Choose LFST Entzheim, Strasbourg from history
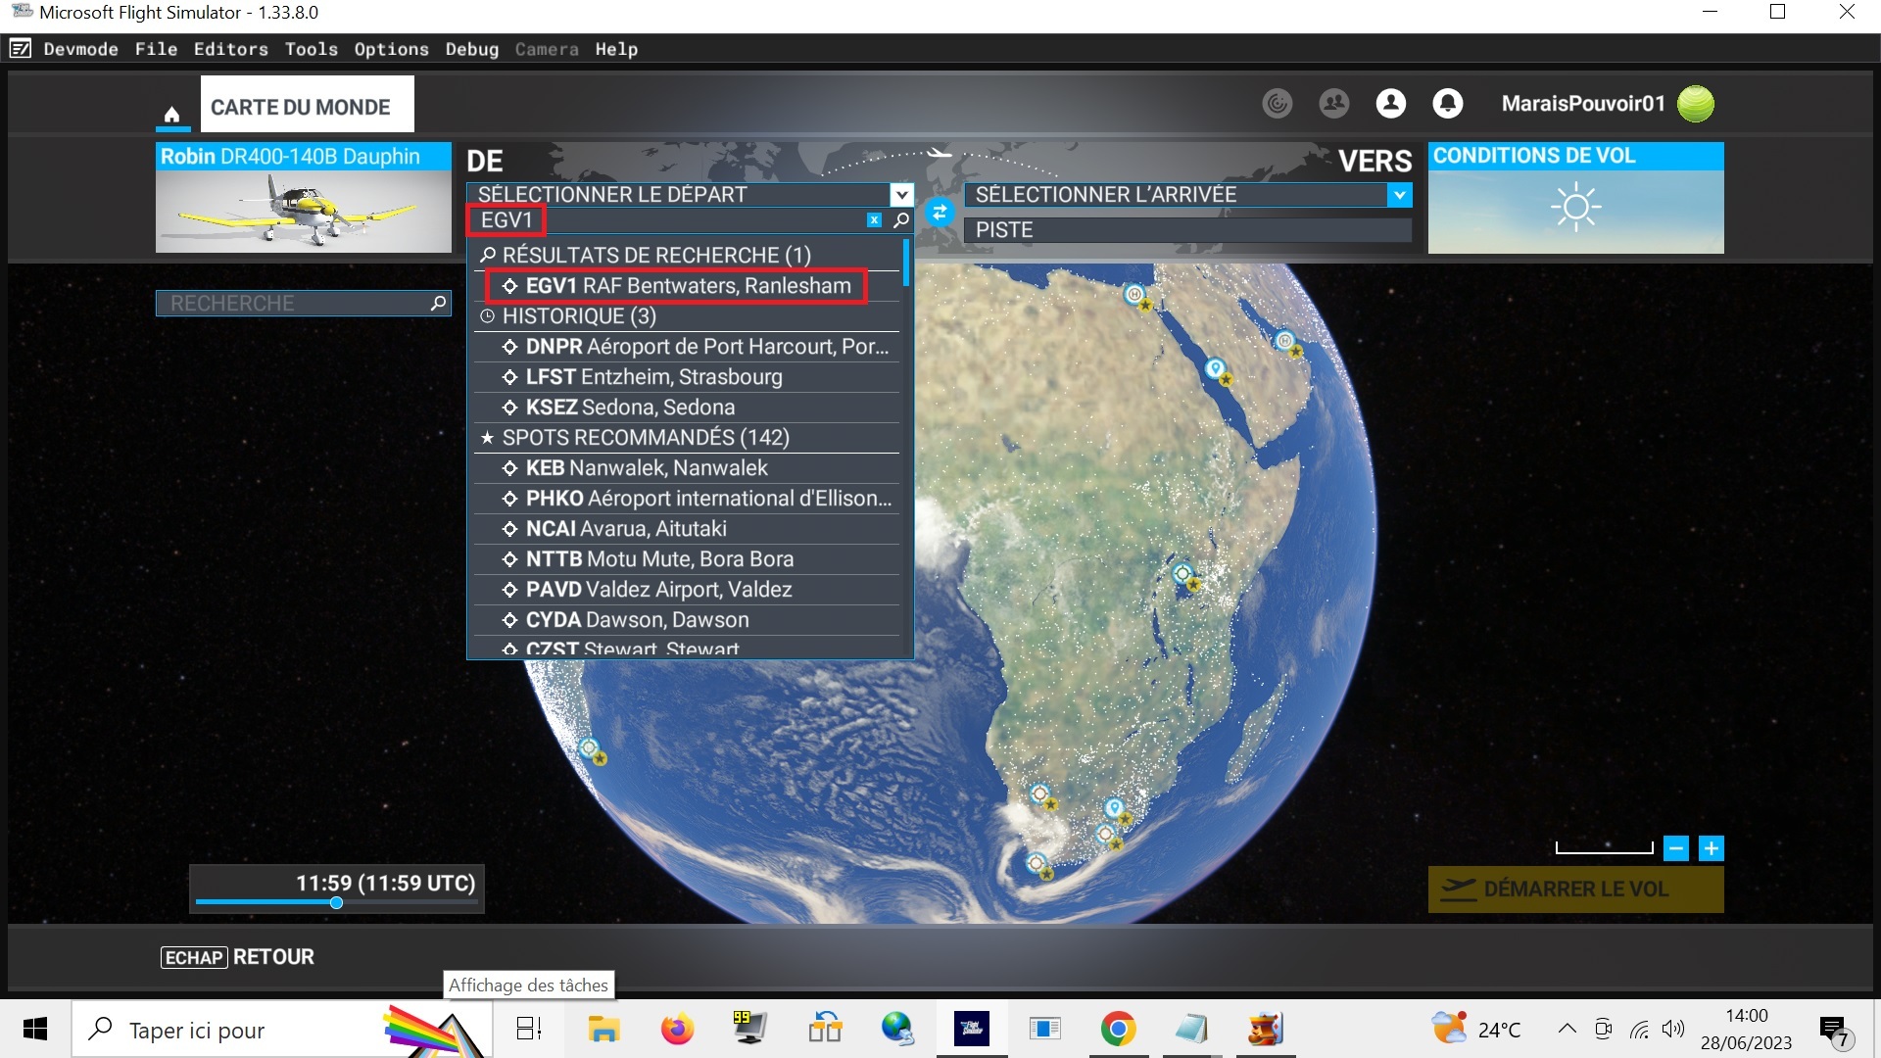Image resolution: width=1881 pixels, height=1058 pixels. [x=653, y=377]
